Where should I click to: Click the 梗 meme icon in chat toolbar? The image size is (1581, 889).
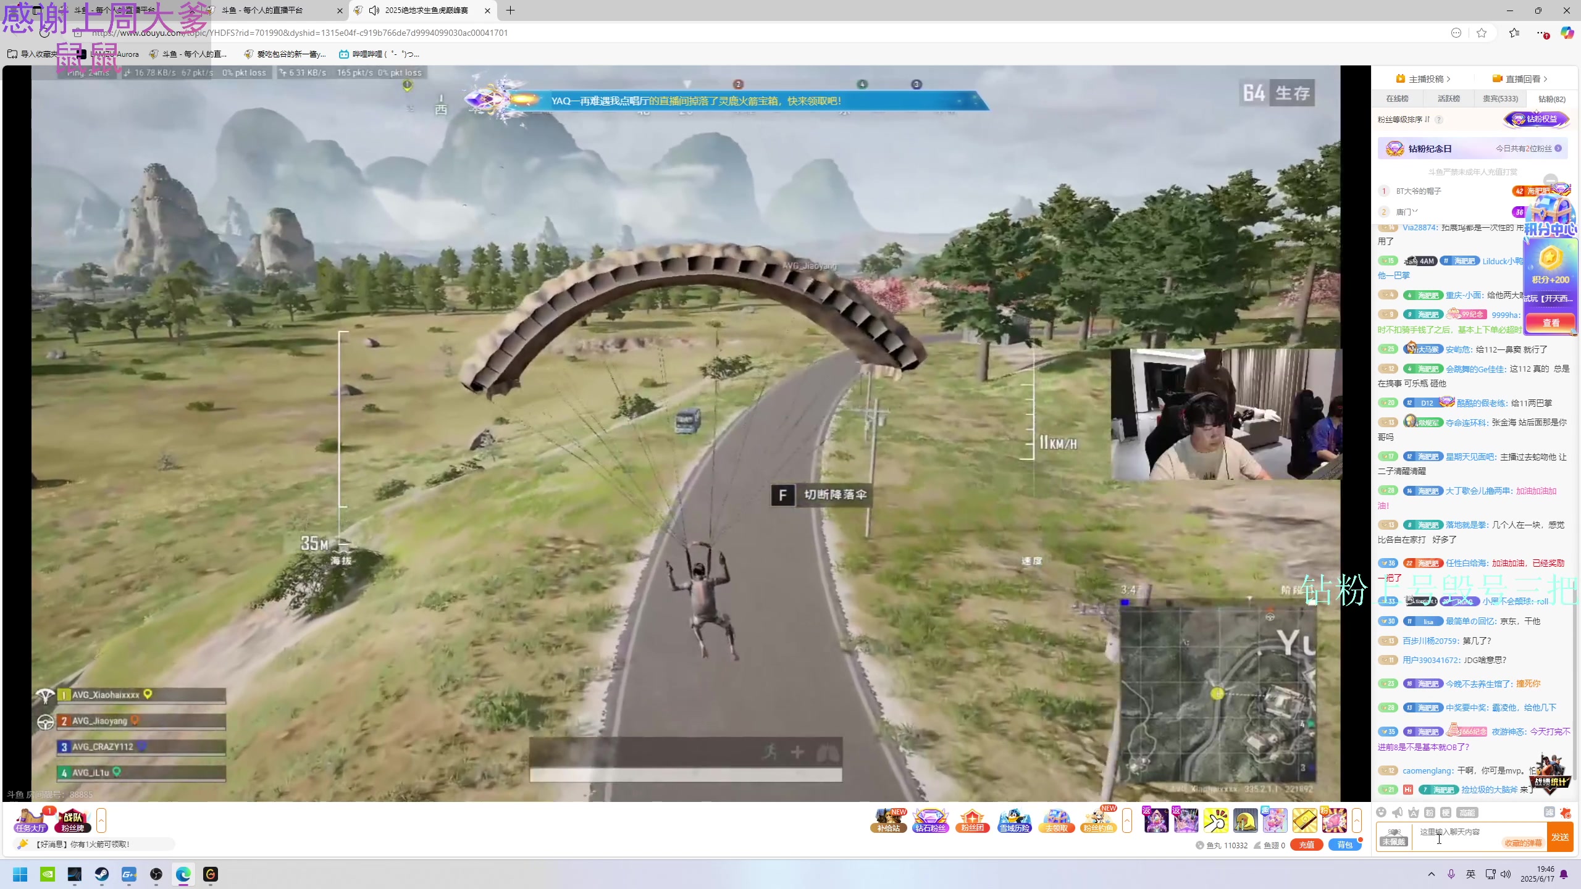(1446, 812)
